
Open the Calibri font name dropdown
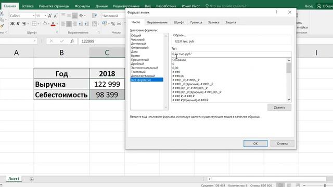click(x=33, y=16)
